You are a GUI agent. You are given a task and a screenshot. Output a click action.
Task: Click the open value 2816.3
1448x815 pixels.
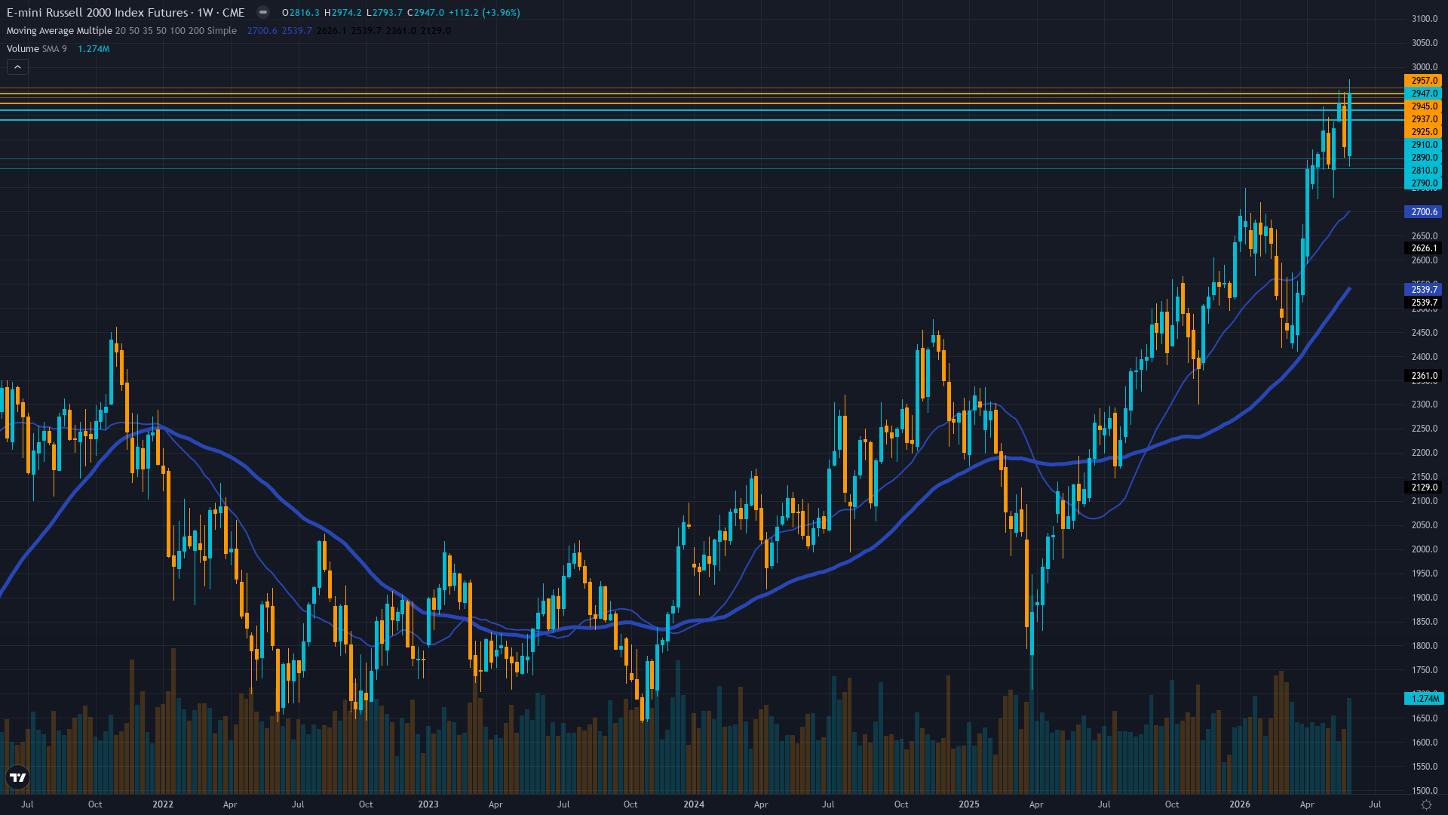click(304, 13)
